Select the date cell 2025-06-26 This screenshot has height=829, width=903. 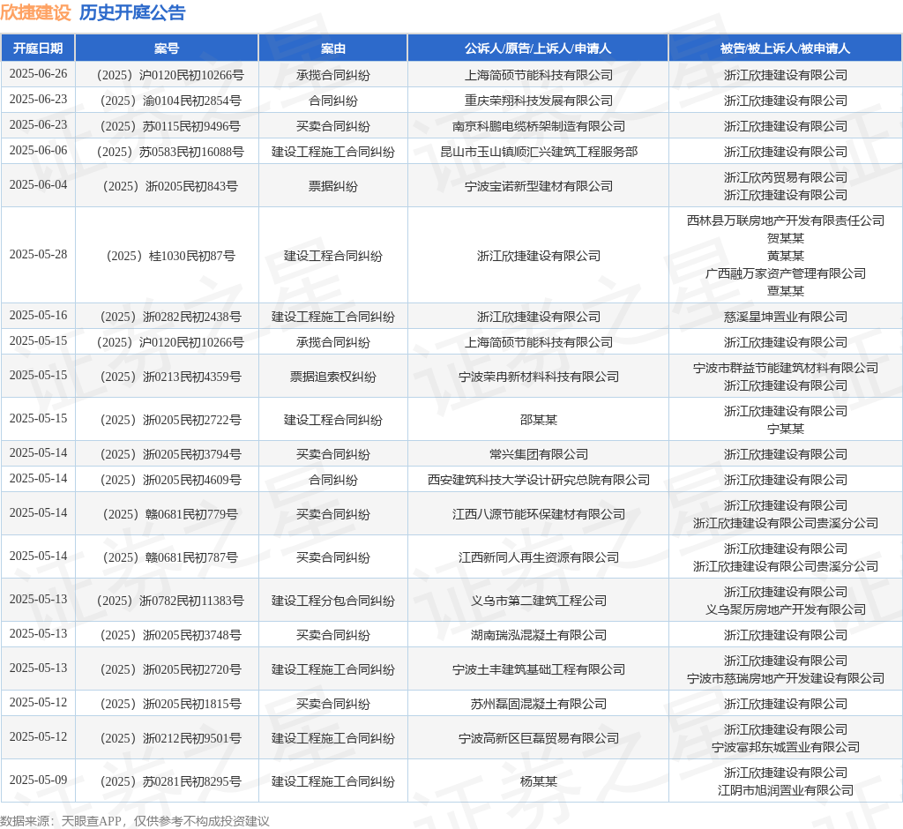[38, 74]
